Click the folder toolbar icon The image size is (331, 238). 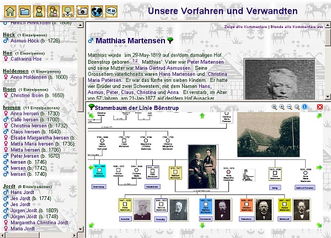point(24,12)
